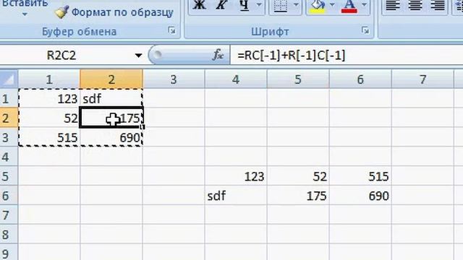463x260 pixels.
Task: Toggle bold Ж formatting
Action: pos(200,5)
